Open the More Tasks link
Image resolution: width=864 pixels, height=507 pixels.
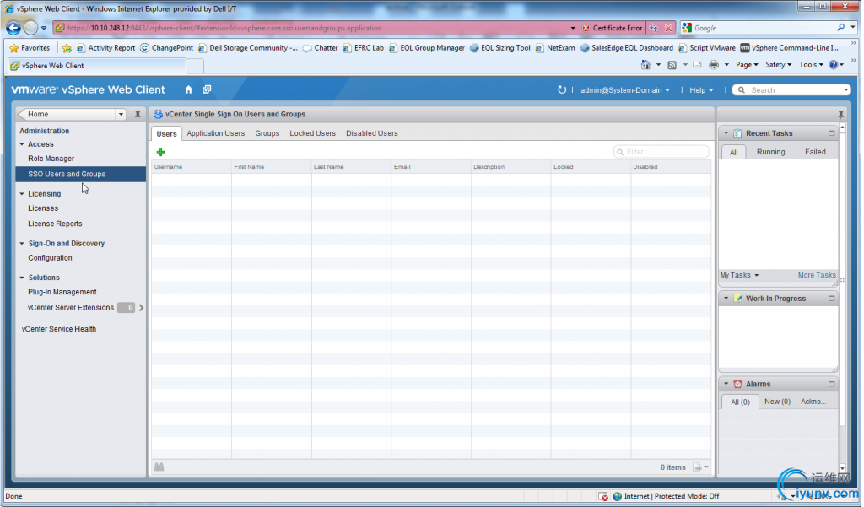tap(817, 276)
